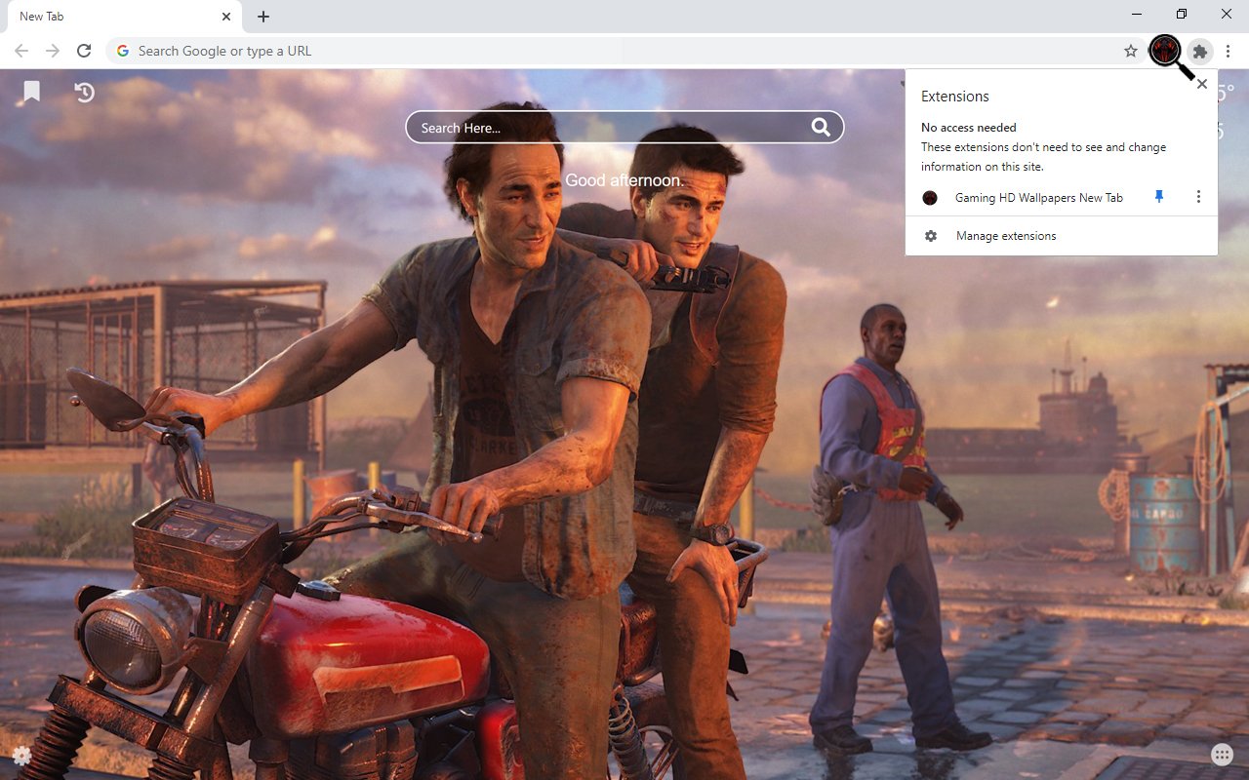Image resolution: width=1249 pixels, height=780 pixels.
Task: Close the New Tab tab
Action: click(226, 17)
